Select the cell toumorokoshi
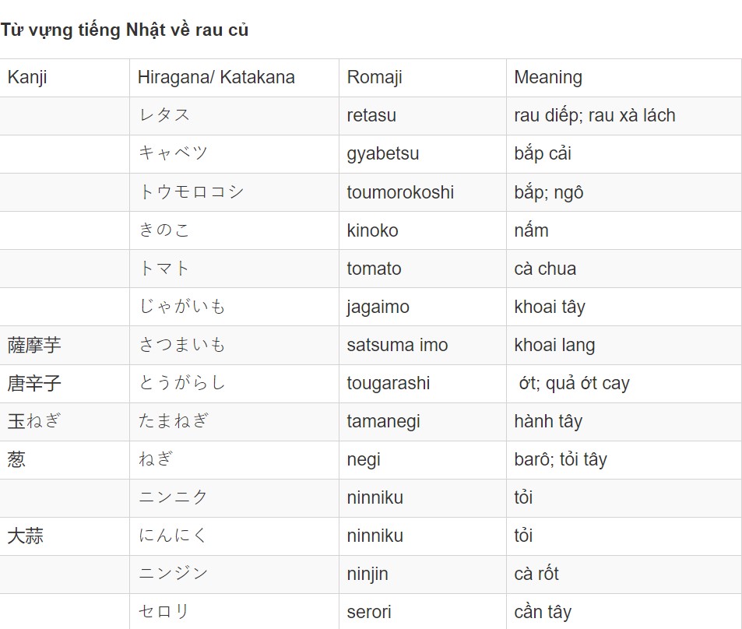 [x=423, y=192]
